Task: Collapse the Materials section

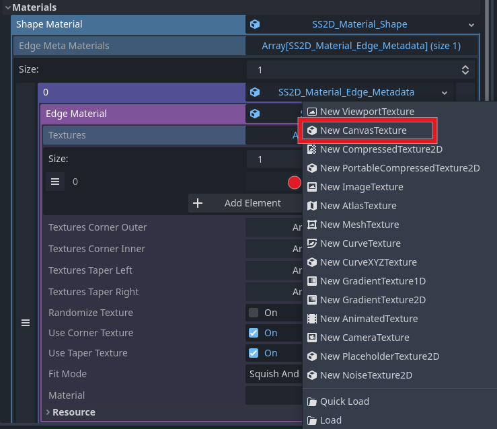Action: click(7, 7)
